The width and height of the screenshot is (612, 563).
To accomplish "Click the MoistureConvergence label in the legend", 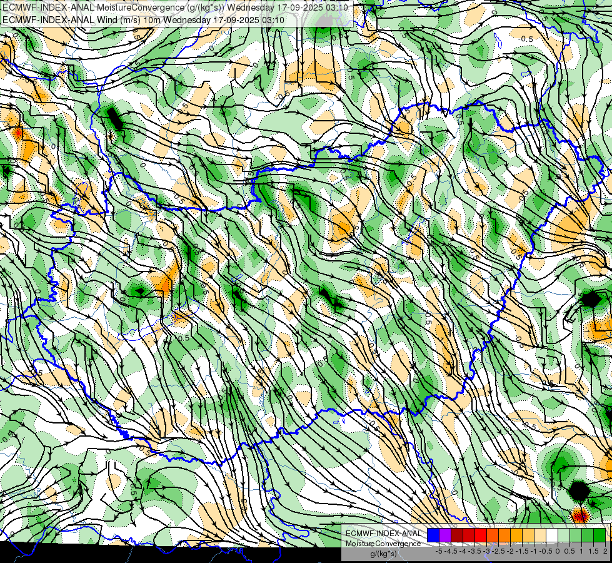I will click(x=383, y=544).
